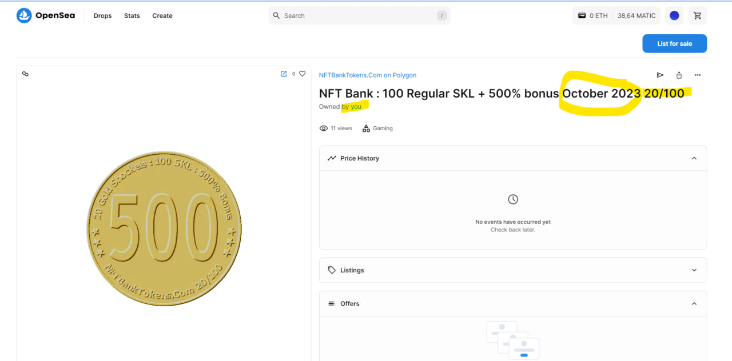Open the Drops menu
732x361 pixels.
[102, 15]
